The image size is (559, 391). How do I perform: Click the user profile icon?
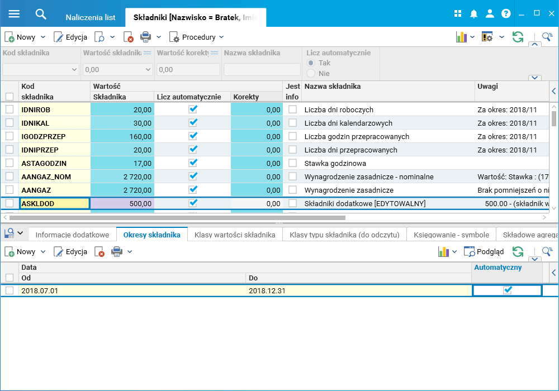(490, 14)
